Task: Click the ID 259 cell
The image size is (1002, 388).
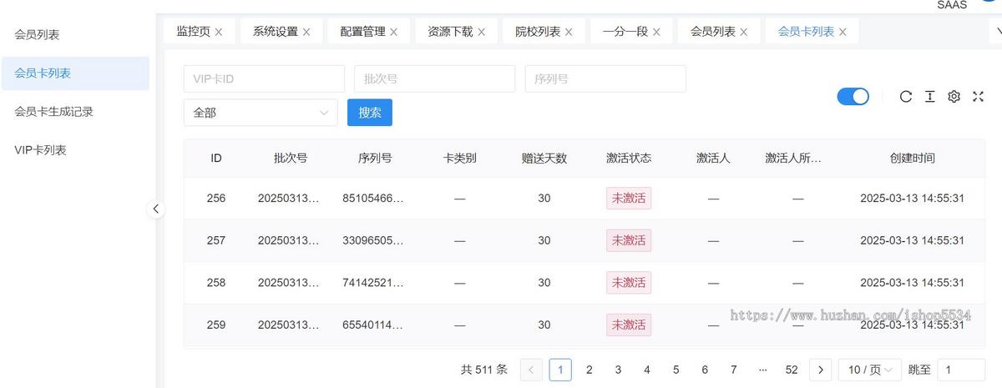Action: pyautogui.click(x=216, y=325)
